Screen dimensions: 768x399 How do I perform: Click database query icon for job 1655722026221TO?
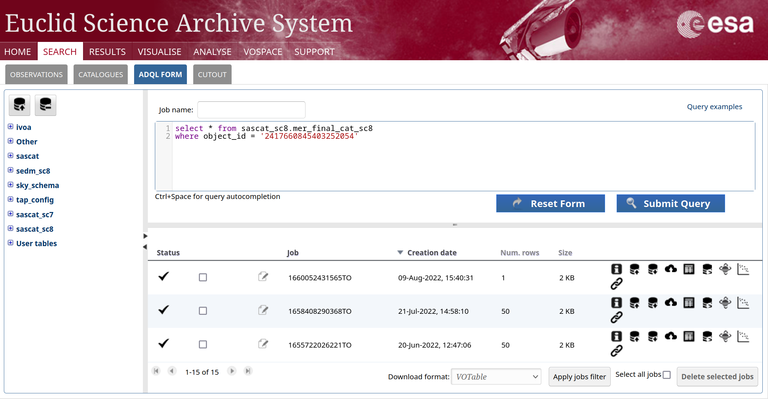(707, 336)
